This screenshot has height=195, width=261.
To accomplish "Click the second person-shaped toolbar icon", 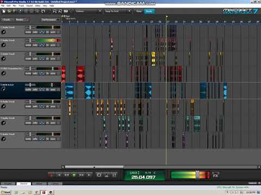I will [x=60, y=11].
